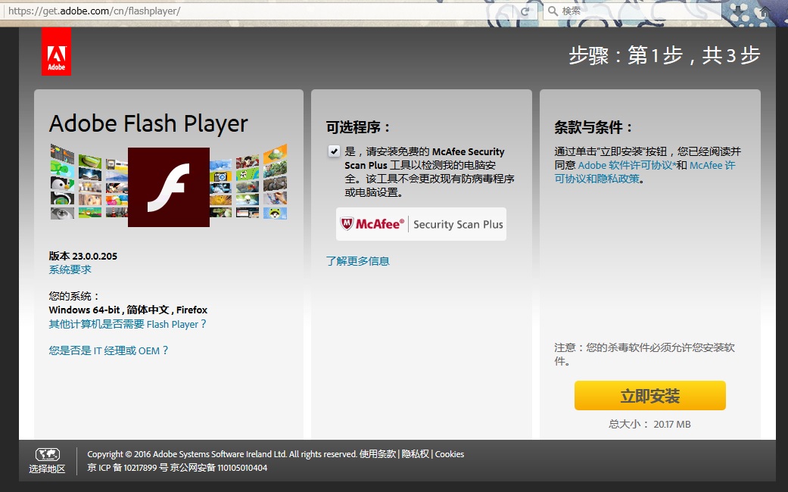Click the Adobe logo
The image size is (788, 492).
[x=56, y=51]
